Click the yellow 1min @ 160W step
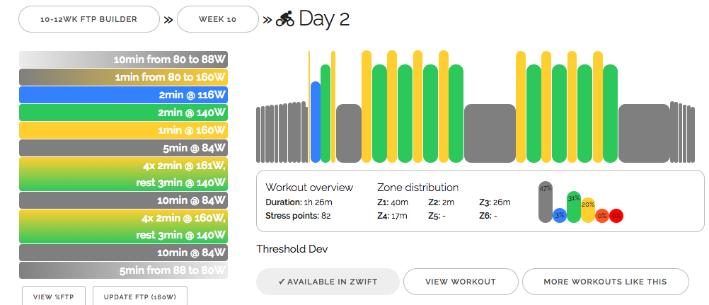Screen dimensions: 709x305 point(123,130)
